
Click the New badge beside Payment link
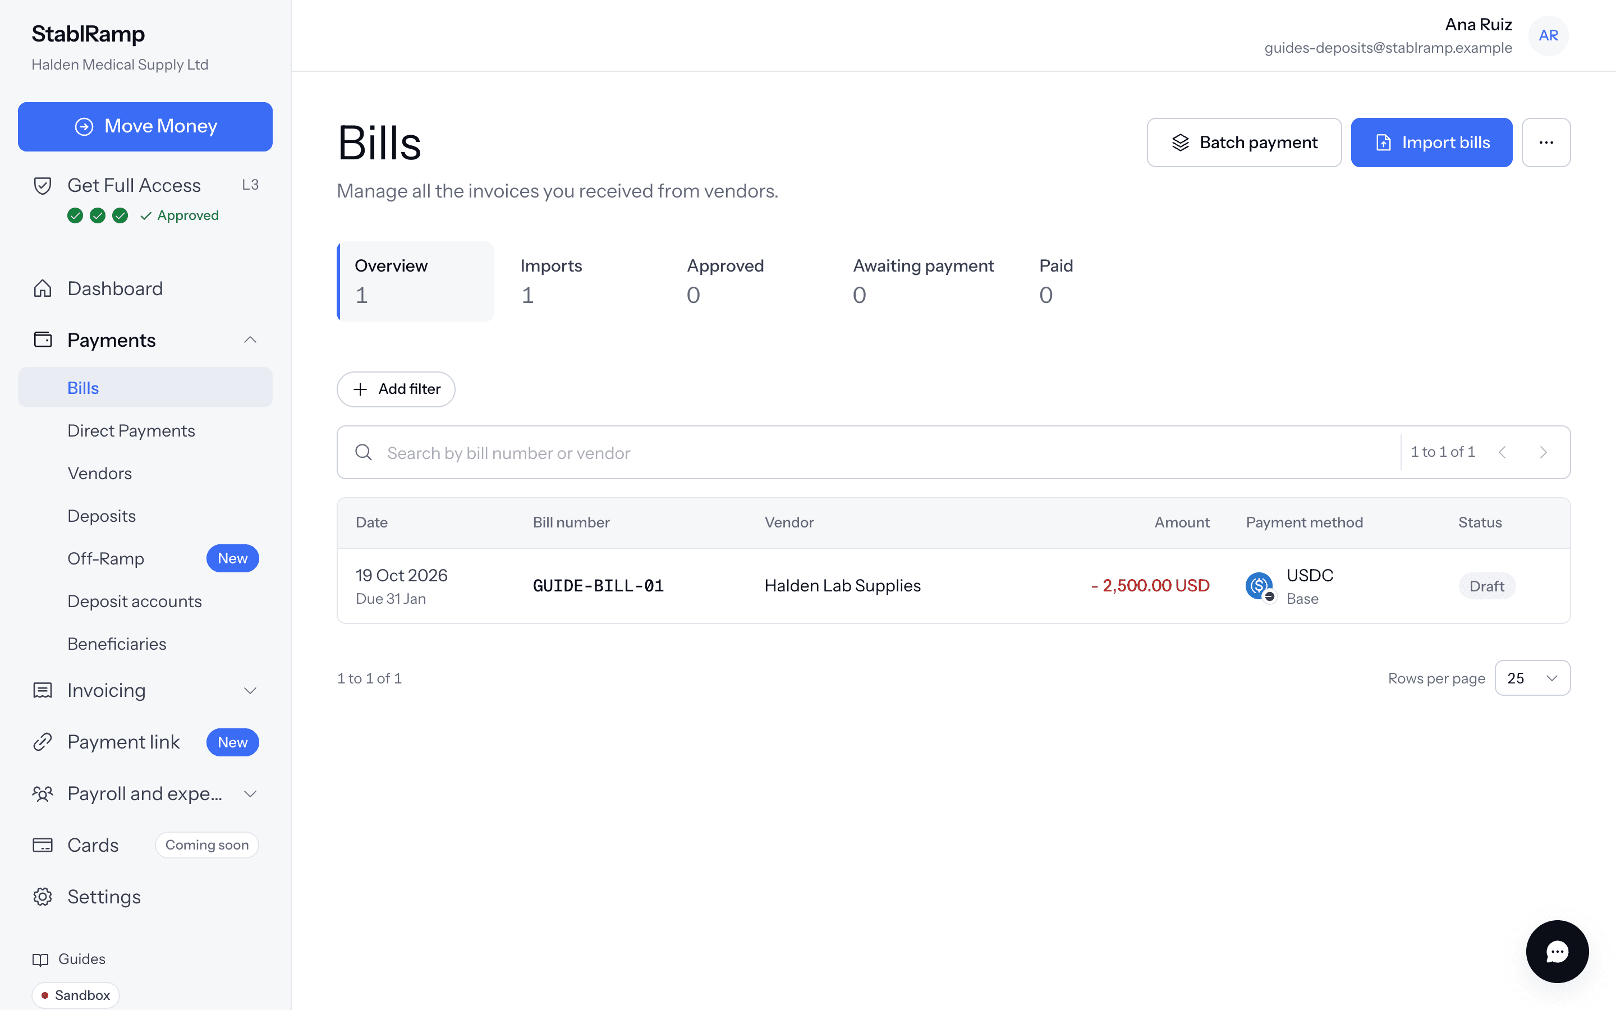coord(232,742)
